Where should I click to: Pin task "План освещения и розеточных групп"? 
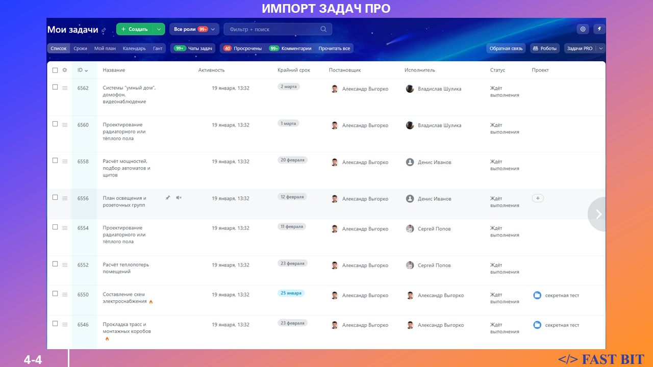point(167,198)
